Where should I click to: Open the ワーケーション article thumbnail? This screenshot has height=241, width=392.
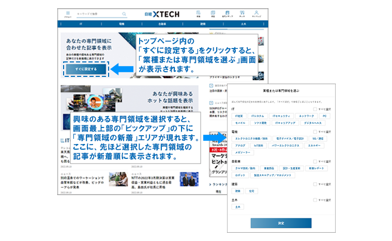coord(118,179)
